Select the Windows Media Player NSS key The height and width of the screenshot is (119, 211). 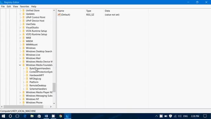click(39, 92)
